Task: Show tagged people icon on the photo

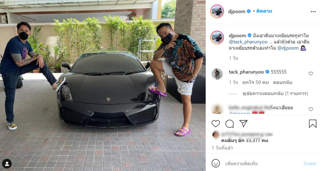Action: (x=7, y=164)
